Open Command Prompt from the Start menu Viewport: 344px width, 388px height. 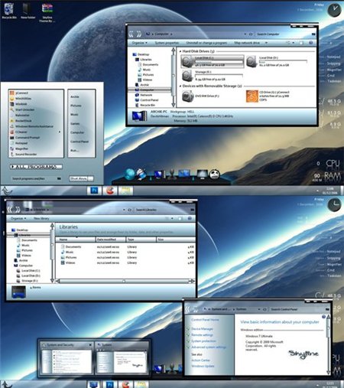28,138
